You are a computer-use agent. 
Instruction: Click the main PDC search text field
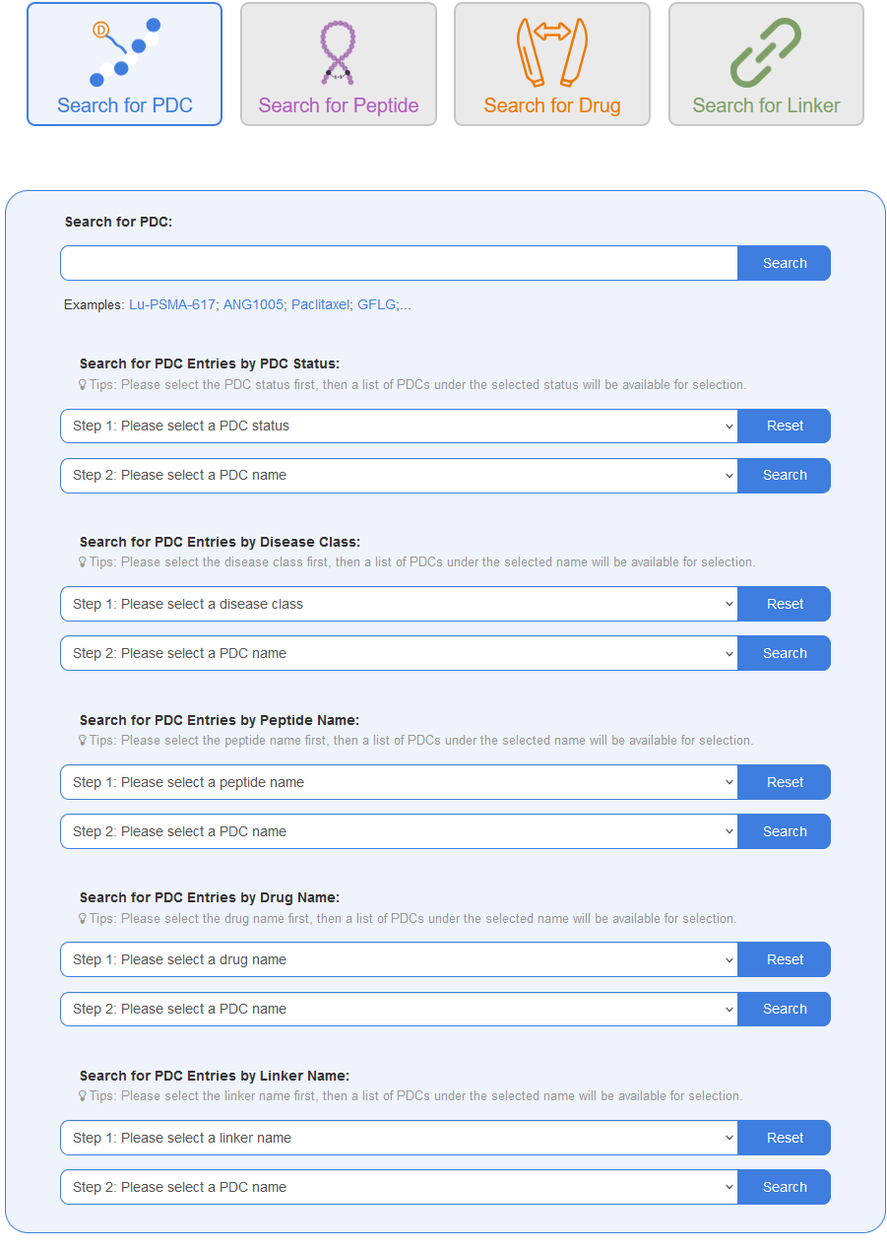click(x=399, y=264)
